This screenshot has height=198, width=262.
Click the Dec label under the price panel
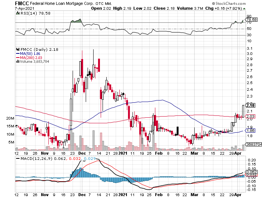click(x=82, y=153)
